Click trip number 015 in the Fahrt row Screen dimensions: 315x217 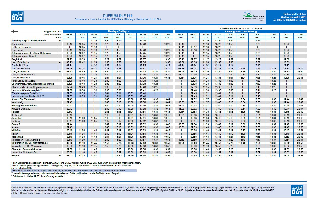pos(155,37)
